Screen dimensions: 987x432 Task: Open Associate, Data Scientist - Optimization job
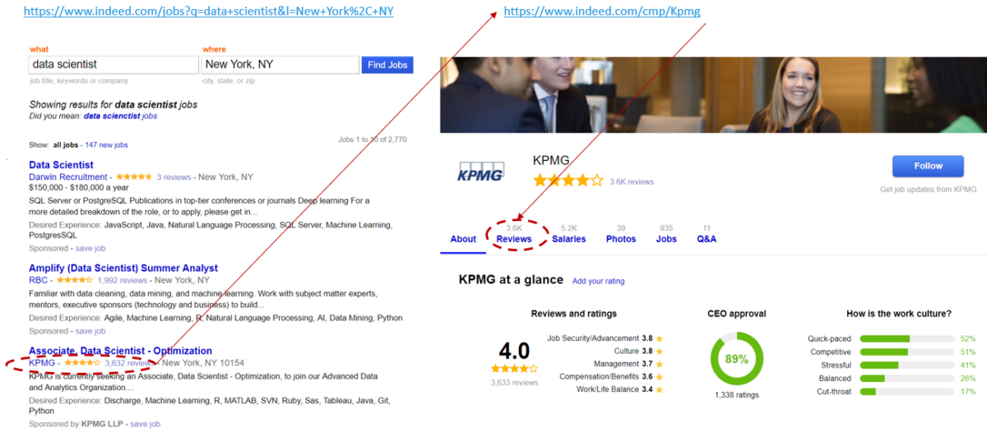(120, 351)
